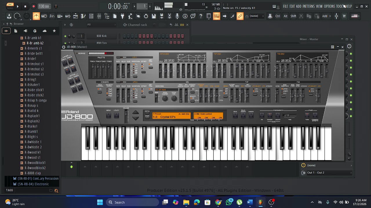
Task: Toggle the multilink to controllers icon
Action: tap(240, 16)
